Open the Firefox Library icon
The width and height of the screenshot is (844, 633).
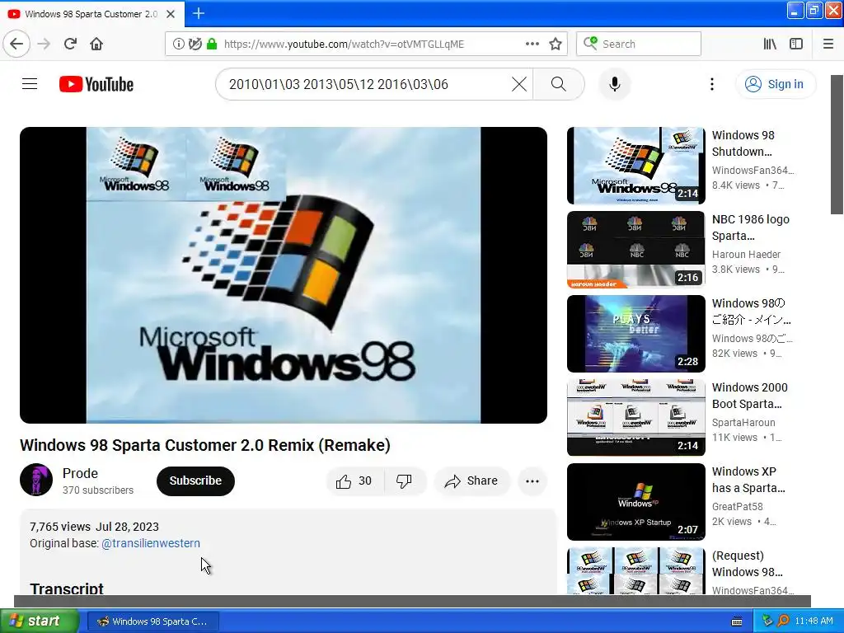tap(770, 45)
